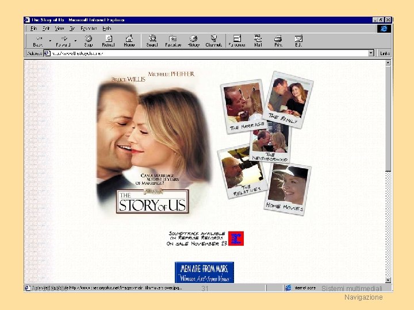Open the Forward history dropdown arrow
This screenshot has width=414, height=310.
75,41
